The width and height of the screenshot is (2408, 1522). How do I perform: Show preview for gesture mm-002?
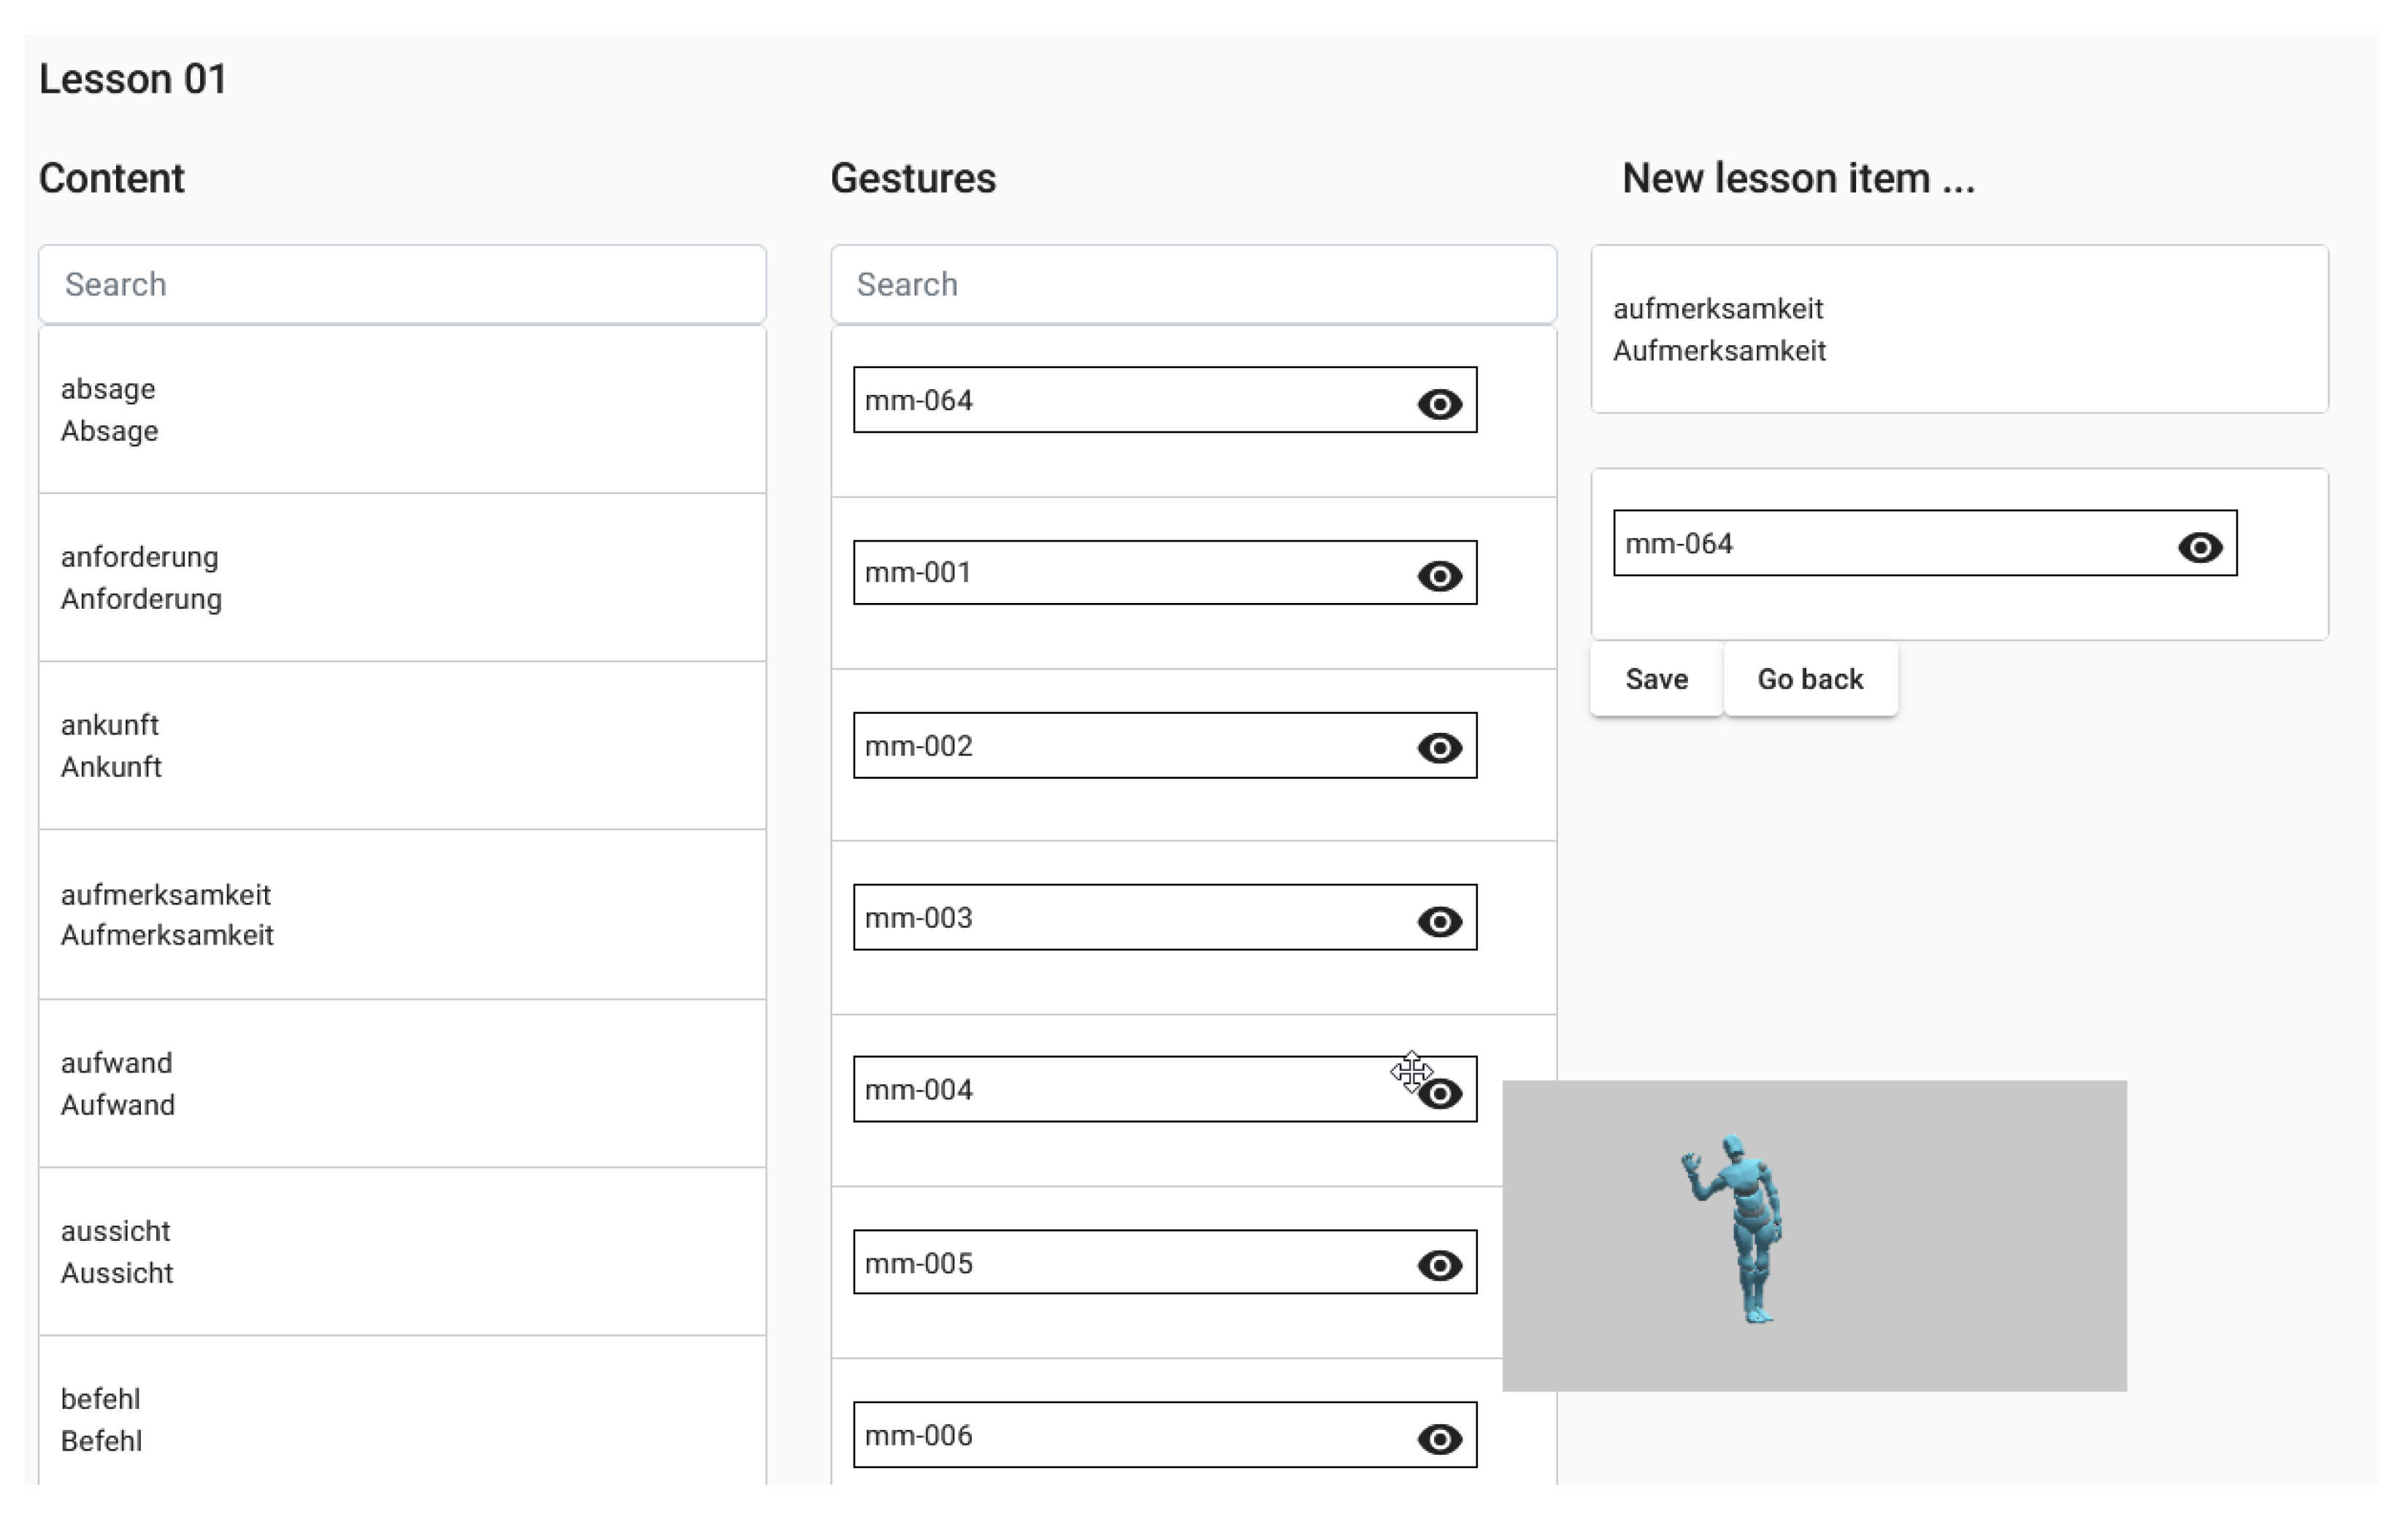[1439, 748]
